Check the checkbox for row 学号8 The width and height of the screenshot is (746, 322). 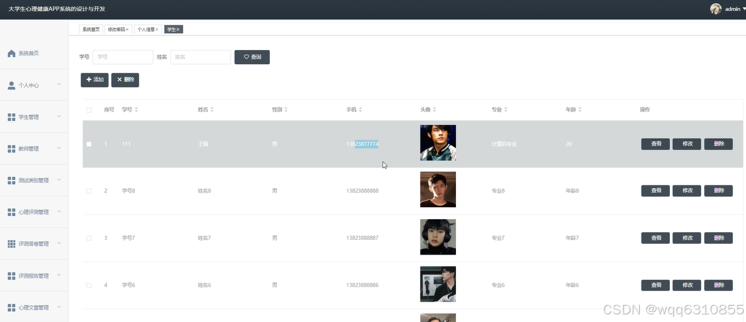pos(89,191)
